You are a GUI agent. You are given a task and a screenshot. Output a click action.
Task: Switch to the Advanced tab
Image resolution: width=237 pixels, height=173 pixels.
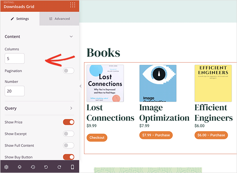(59, 19)
